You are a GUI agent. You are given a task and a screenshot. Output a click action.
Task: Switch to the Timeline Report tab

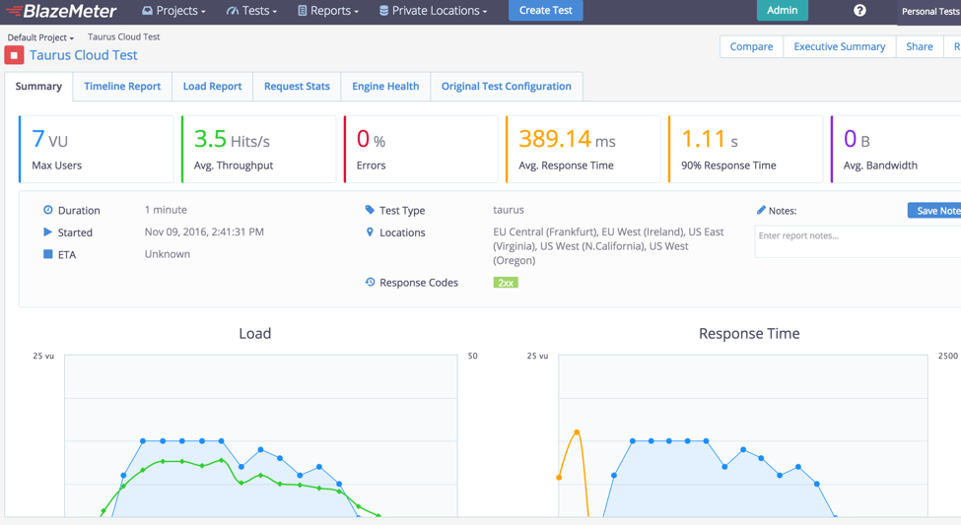click(122, 87)
